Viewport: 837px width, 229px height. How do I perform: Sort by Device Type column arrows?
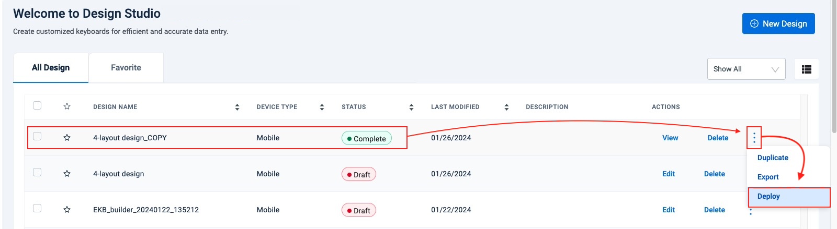322,107
